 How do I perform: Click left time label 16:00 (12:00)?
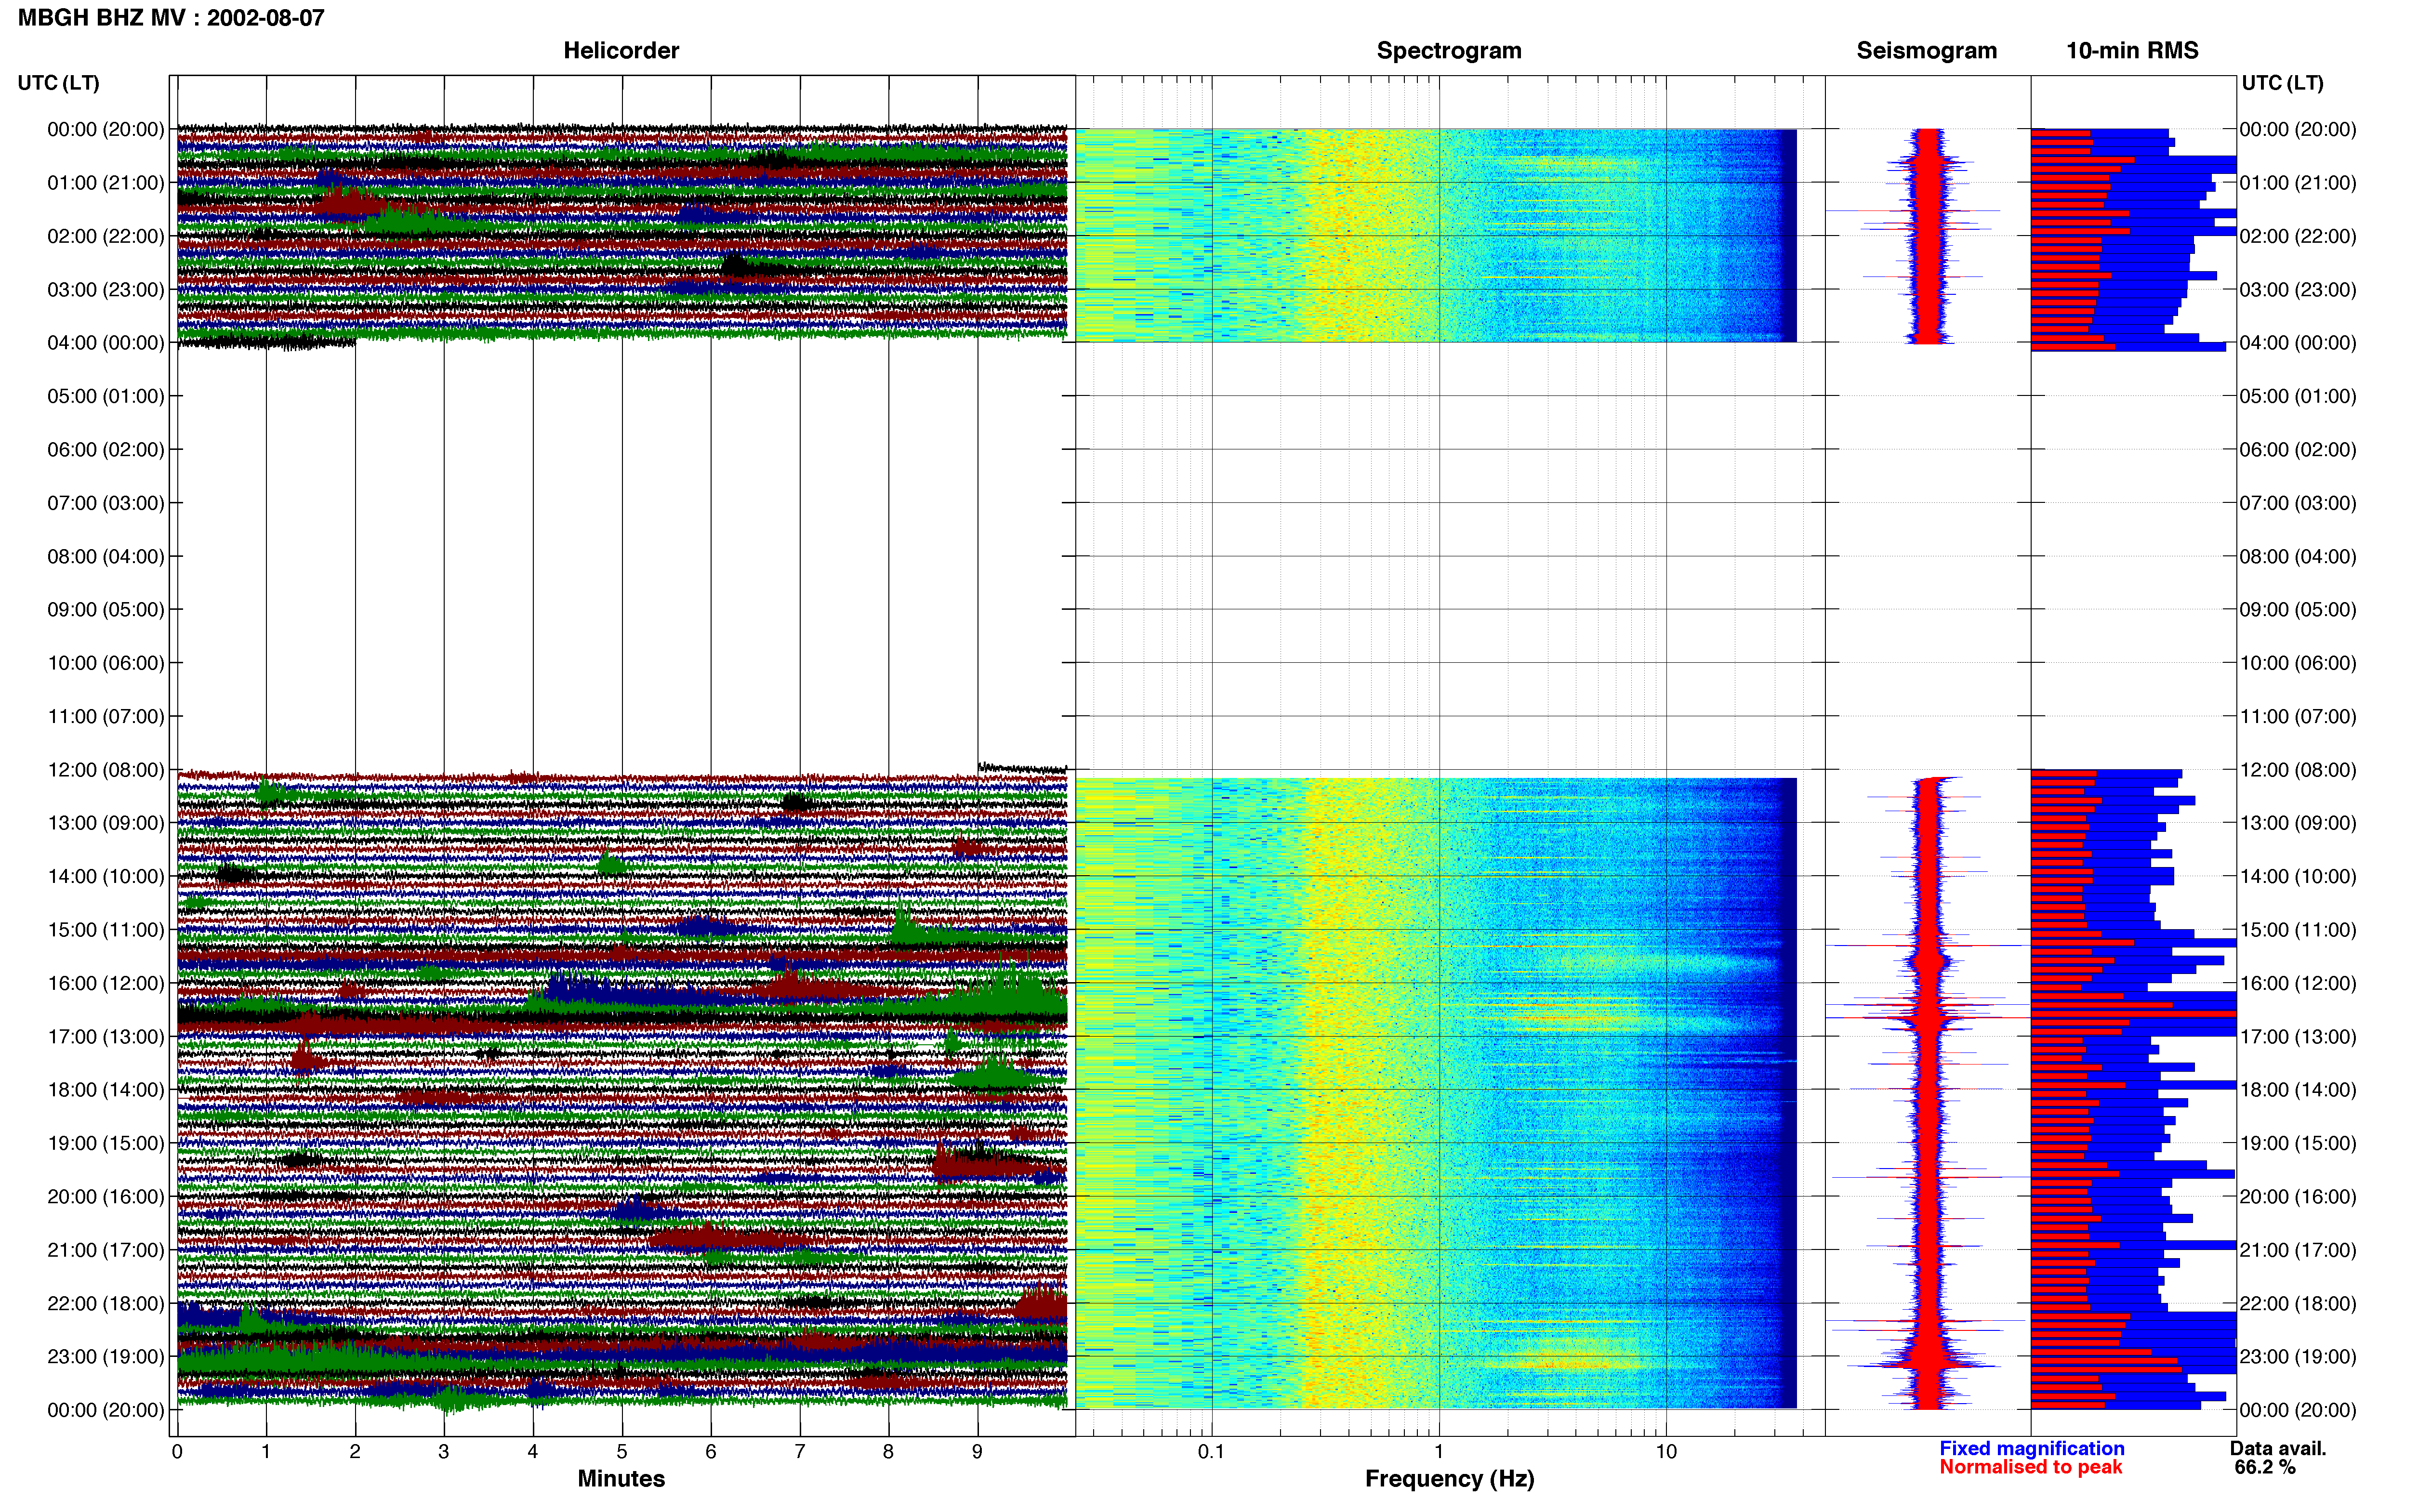click(106, 983)
